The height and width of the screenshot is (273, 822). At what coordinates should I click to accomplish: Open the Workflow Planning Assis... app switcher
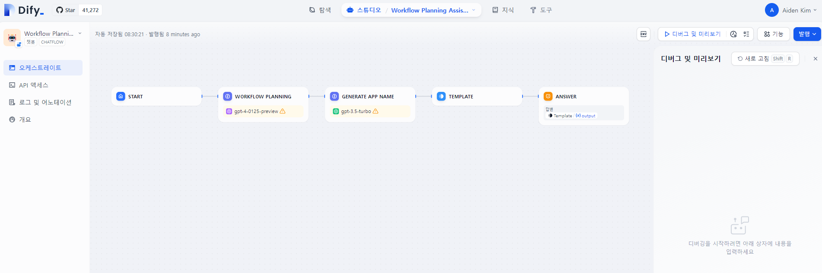pyautogui.click(x=433, y=10)
